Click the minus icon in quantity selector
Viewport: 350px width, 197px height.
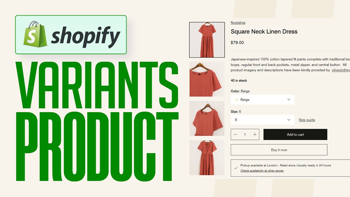click(235, 135)
